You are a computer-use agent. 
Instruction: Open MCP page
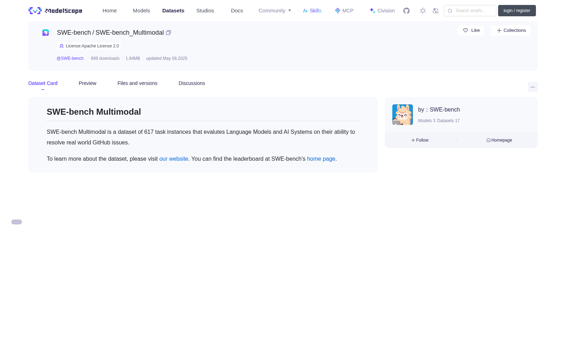pyautogui.click(x=344, y=11)
